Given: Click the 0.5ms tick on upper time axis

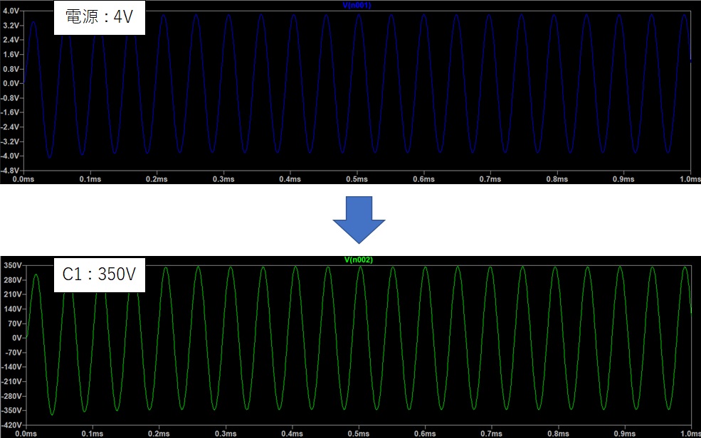Looking at the screenshot, I should (357, 179).
